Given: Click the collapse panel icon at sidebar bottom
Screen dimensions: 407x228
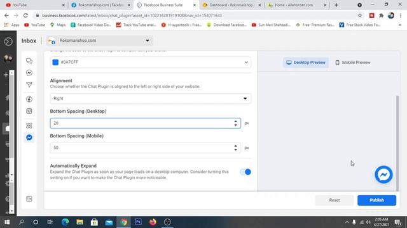Looking at the screenshot, I should tap(29, 199).
